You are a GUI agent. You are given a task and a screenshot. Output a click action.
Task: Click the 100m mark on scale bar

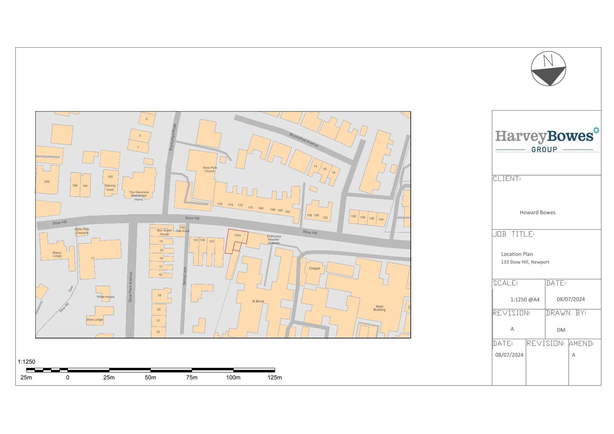[233, 378]
